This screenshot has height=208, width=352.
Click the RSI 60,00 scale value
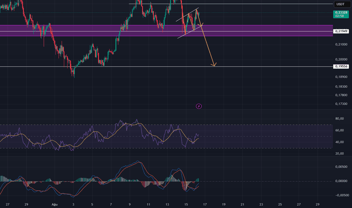coord(340,130)
